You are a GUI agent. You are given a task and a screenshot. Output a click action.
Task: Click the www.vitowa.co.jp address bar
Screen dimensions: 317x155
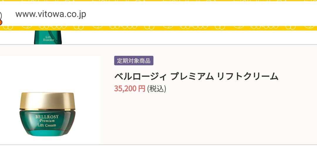pos(50,14)
